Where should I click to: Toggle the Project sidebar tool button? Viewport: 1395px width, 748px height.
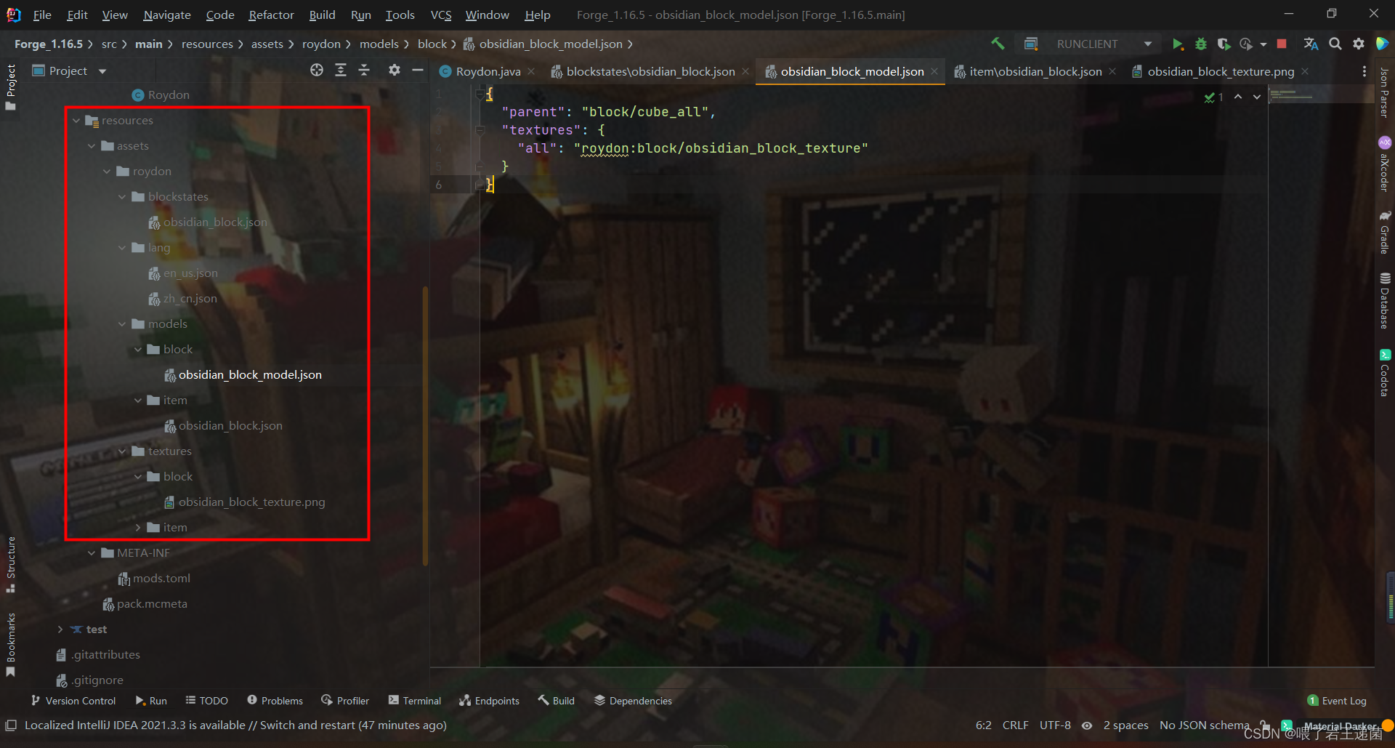10,87
